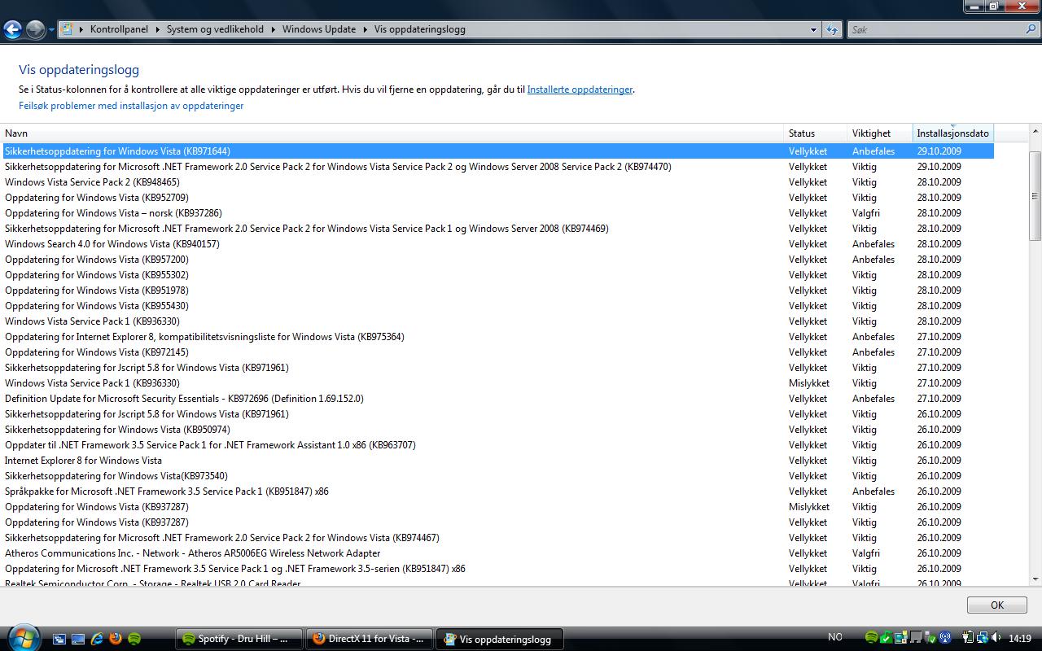The width and height of the screenshot is (1042, 651).
Task: Click Vis oppdateringslogg taskbar button
Action: point(499,639)
